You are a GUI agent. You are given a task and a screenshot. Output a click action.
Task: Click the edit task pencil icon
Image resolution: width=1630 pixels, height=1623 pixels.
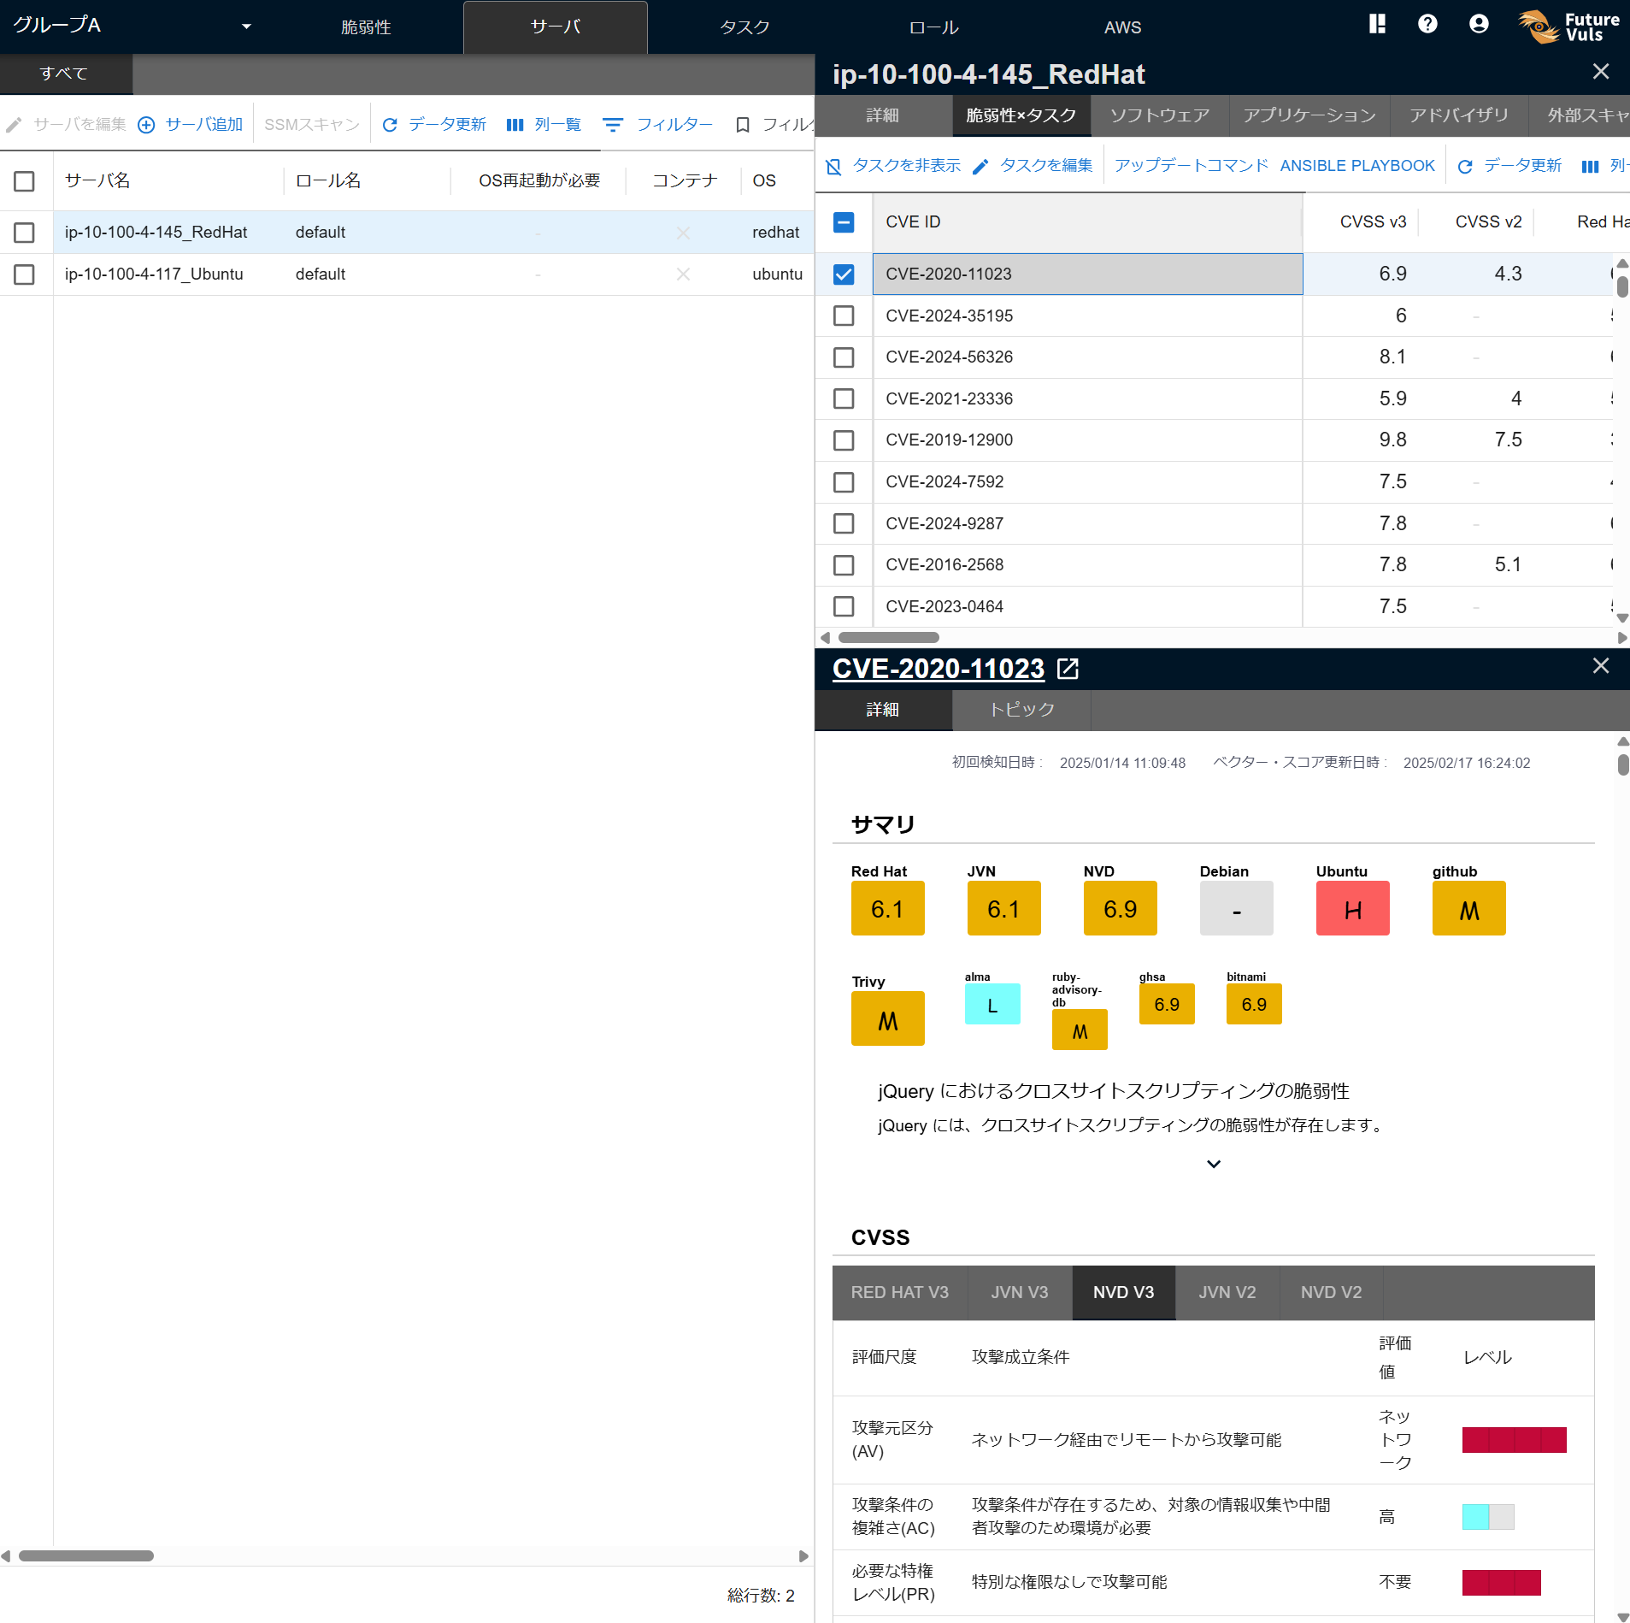(980, 166)
